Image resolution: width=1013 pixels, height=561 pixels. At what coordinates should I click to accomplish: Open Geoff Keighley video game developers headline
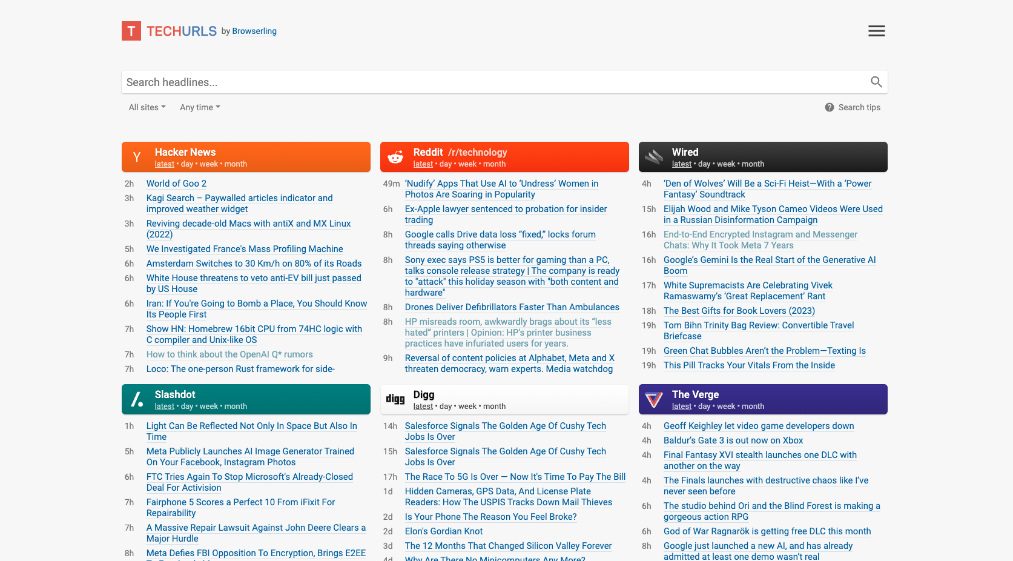tap(759, 426)
